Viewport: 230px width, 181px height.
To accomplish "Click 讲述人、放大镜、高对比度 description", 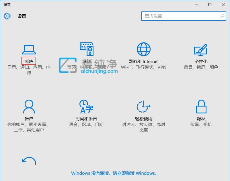I will 144,127.
